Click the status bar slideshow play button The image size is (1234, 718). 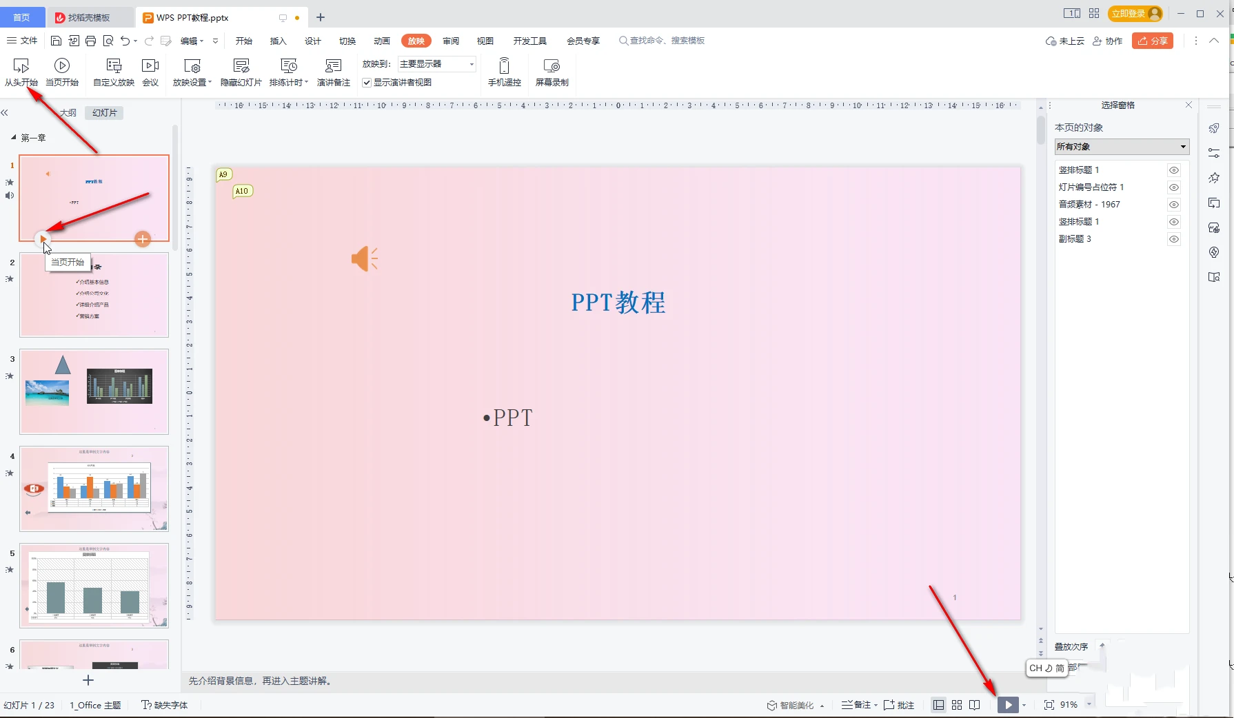[x=1008, y=705]
